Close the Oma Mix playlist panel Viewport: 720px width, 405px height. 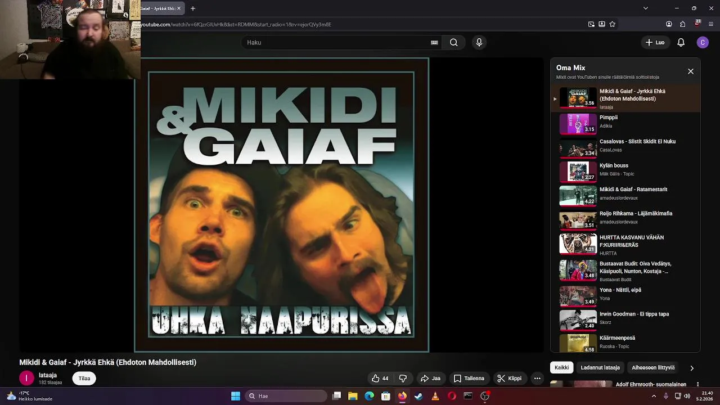[x=691, y=71]
